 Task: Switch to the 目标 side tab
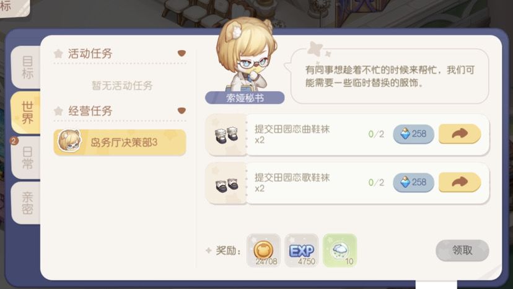tap(27, 67)
